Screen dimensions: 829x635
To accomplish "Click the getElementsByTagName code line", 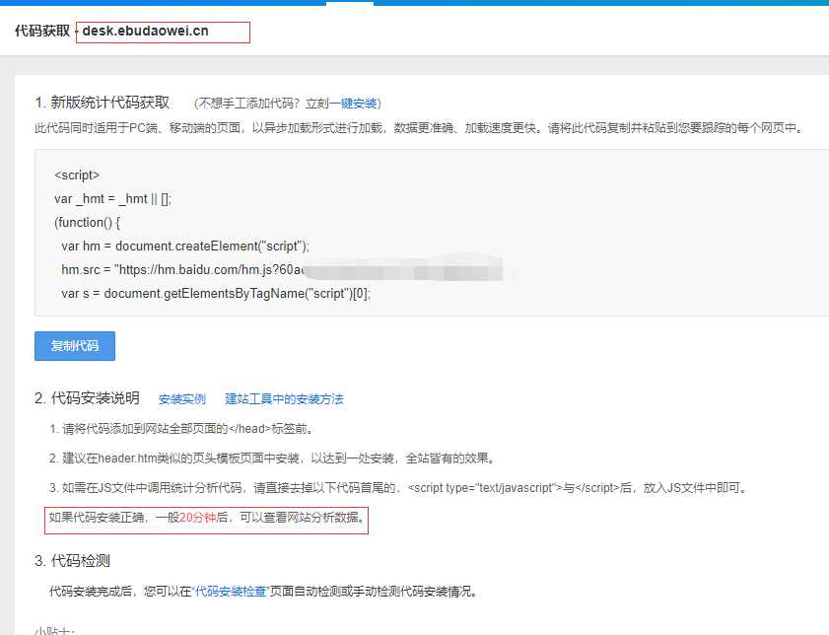I will pyautogui.click(x=216, y=294).
